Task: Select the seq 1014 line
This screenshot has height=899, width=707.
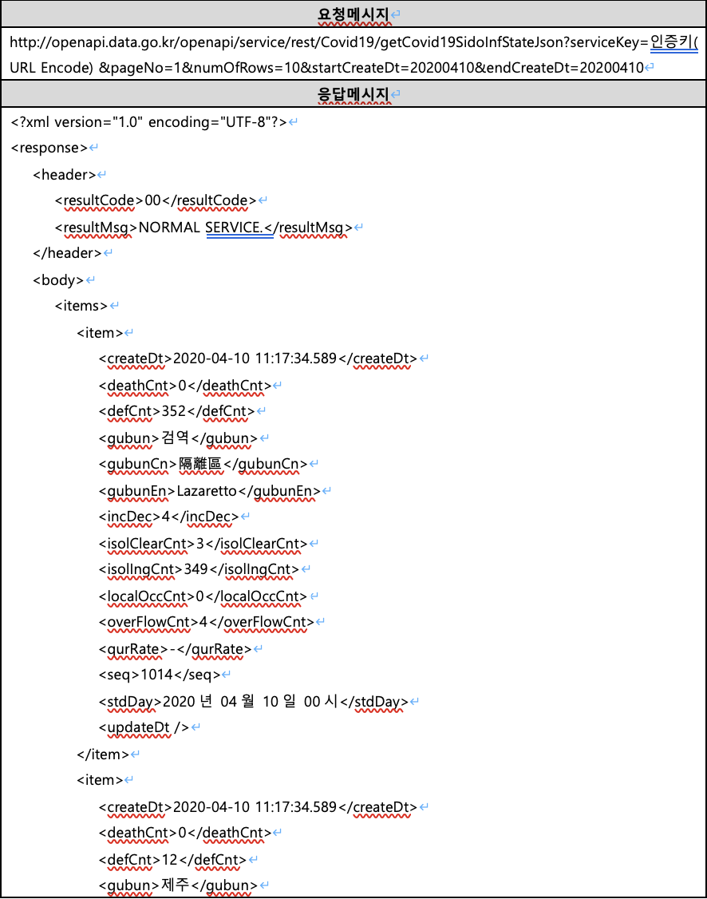Action: coord(160,675)
